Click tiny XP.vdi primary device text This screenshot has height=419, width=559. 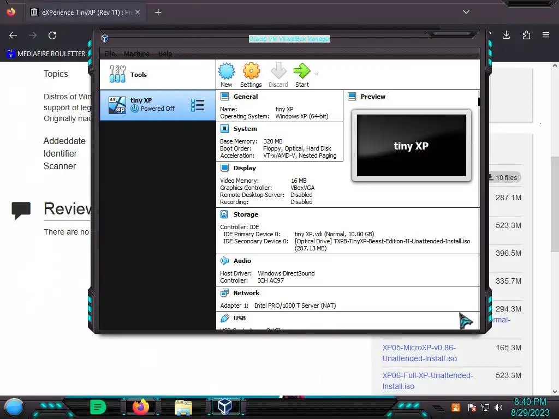[334, 234]
